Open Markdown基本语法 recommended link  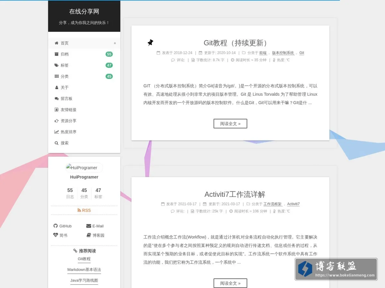[x=84, y=270]
